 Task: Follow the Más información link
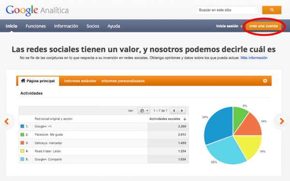coord(254,58)
